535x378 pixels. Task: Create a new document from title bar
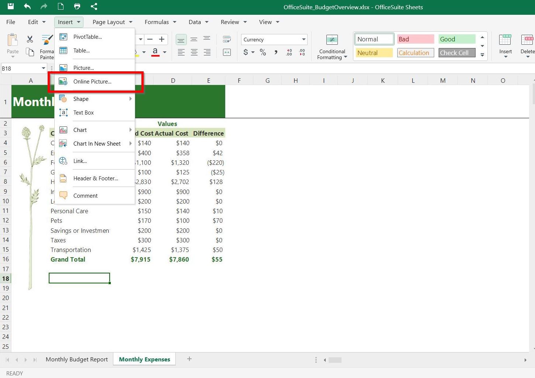[61, 6]
